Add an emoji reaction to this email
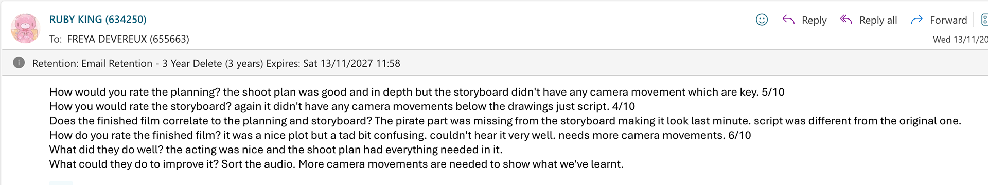Screen dimensions: 988x185 point(762,20)
